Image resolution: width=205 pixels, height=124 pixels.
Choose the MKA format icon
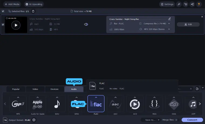click(x=154, y=104)
